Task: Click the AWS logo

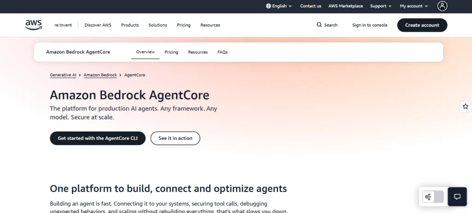Action: pyautogui.click(x=33, y=25)
